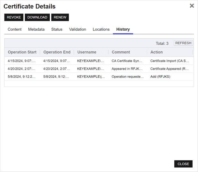Select the Validation tab
198x172 pixels.
(78, 29)
